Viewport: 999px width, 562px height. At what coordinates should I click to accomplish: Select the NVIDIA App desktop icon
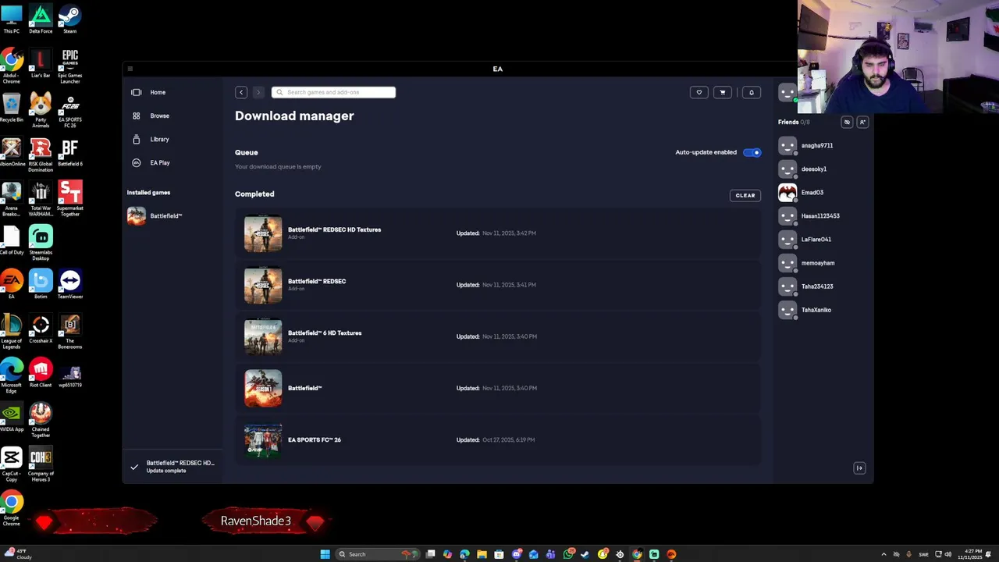click(x=11, y=418)
